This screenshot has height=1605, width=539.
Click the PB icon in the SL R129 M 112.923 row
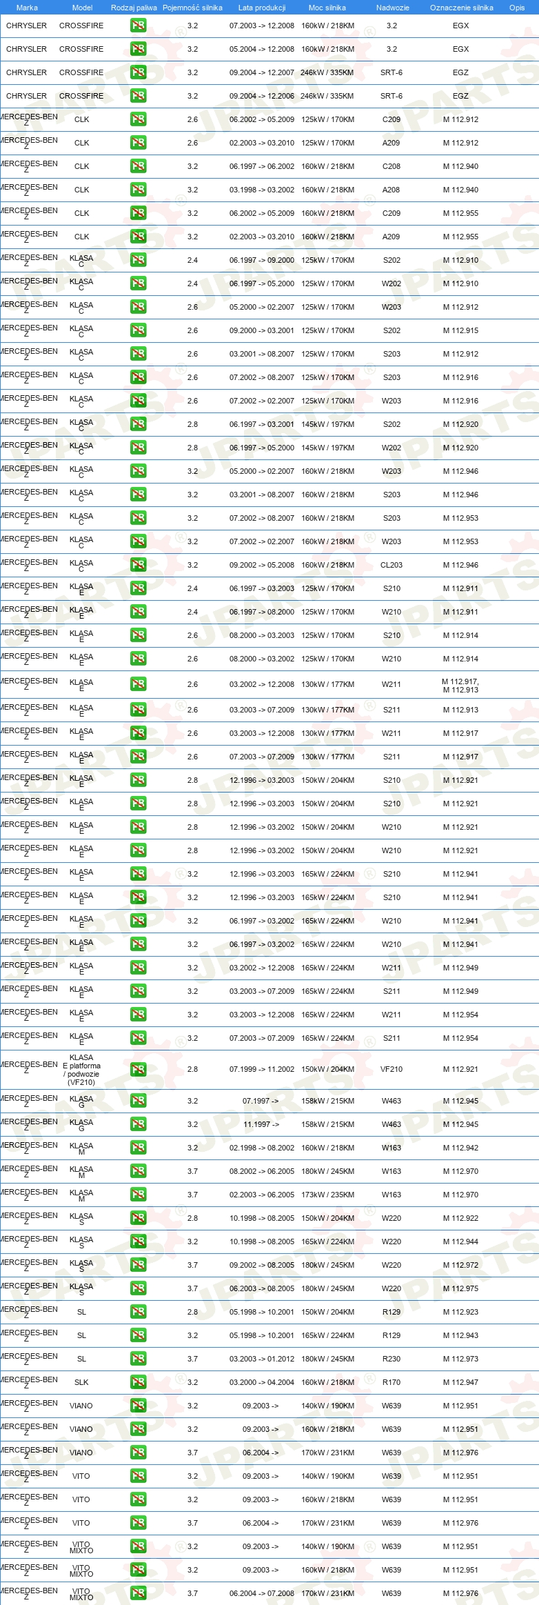click(x=138, y=1312)
